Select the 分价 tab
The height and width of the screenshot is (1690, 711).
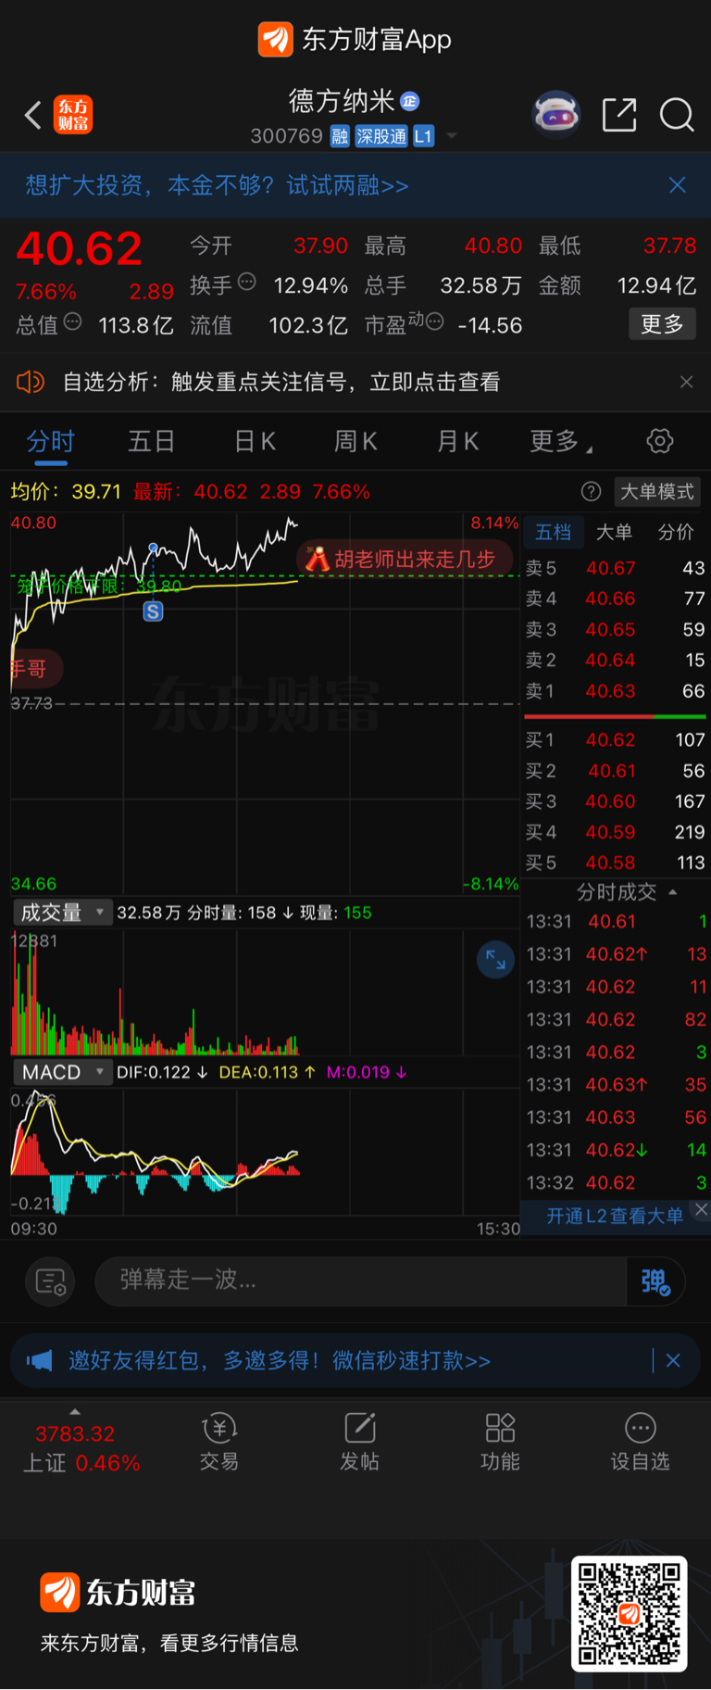[676, 532]
